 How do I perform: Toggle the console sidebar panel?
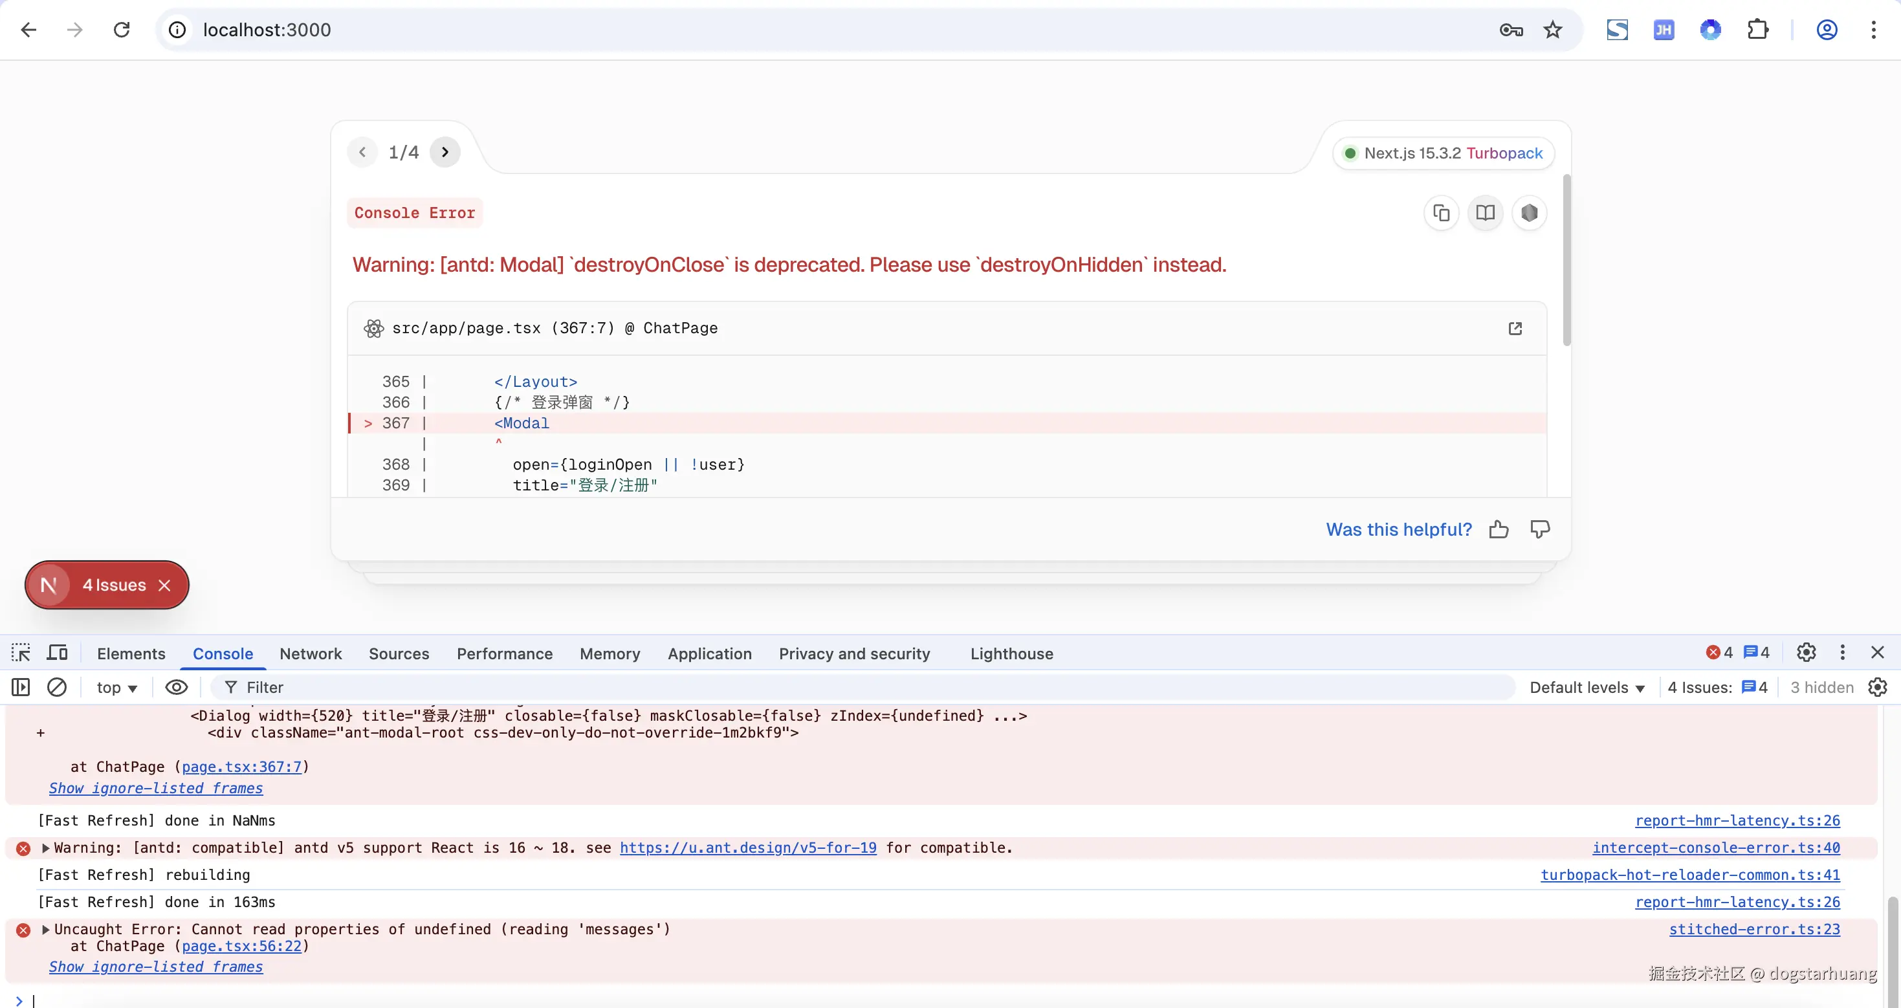pyautogui.click(x=21, y=687)
